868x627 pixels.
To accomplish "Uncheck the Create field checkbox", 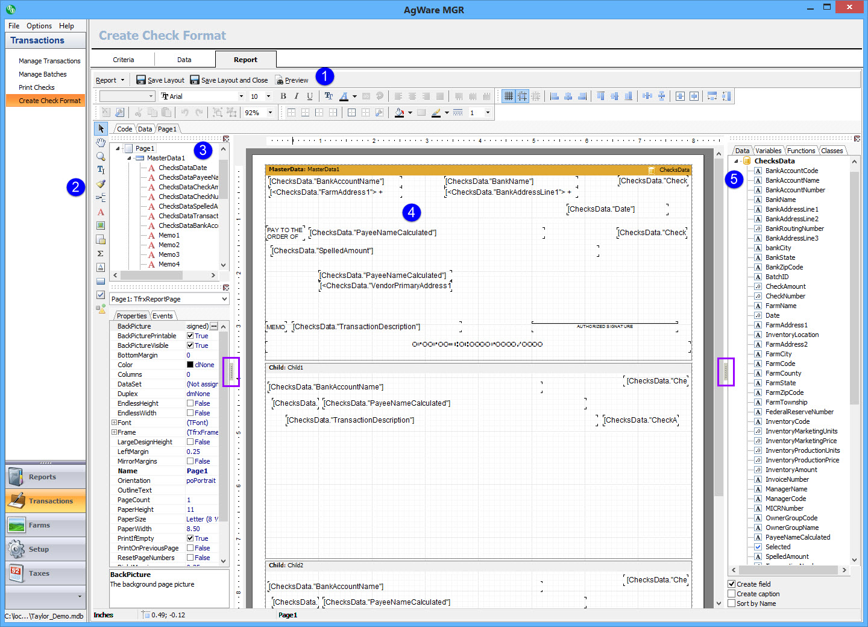I will click(x=732, y=584).
